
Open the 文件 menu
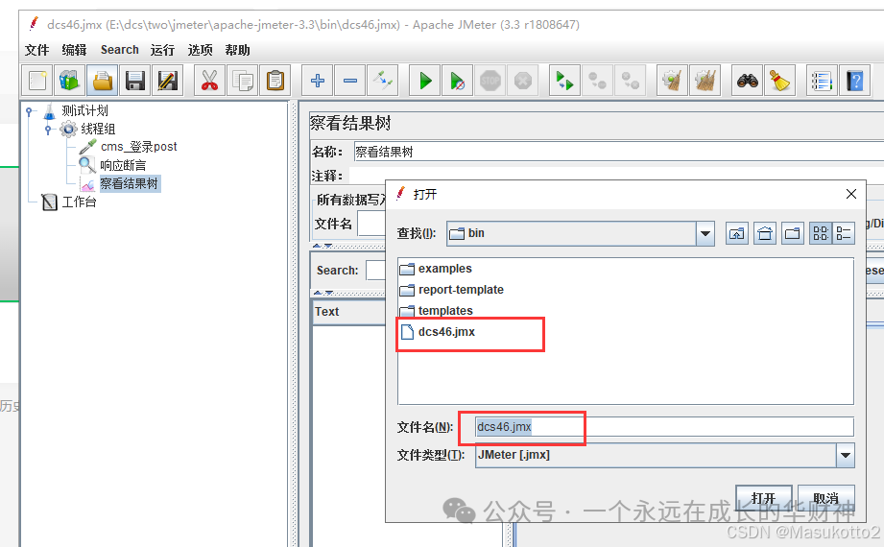36,50
